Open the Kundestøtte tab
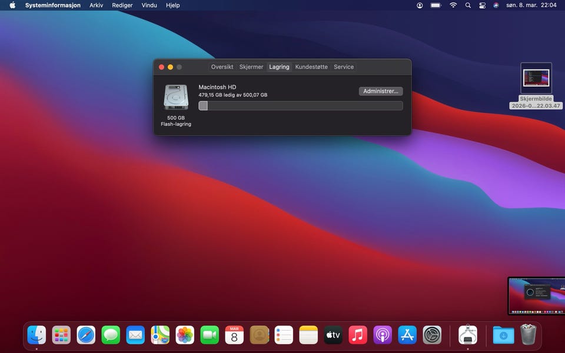 click(x=312, y=67)
